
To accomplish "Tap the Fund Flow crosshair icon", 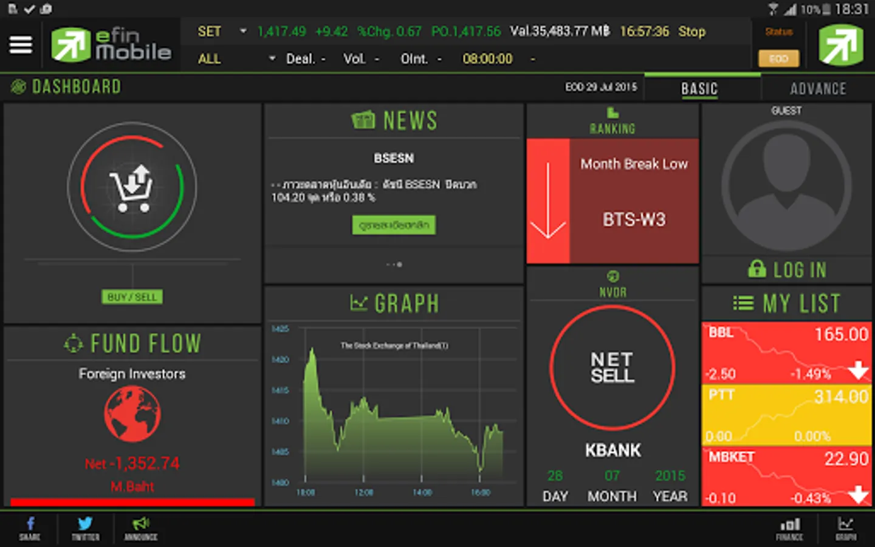I will click(74, 344).
